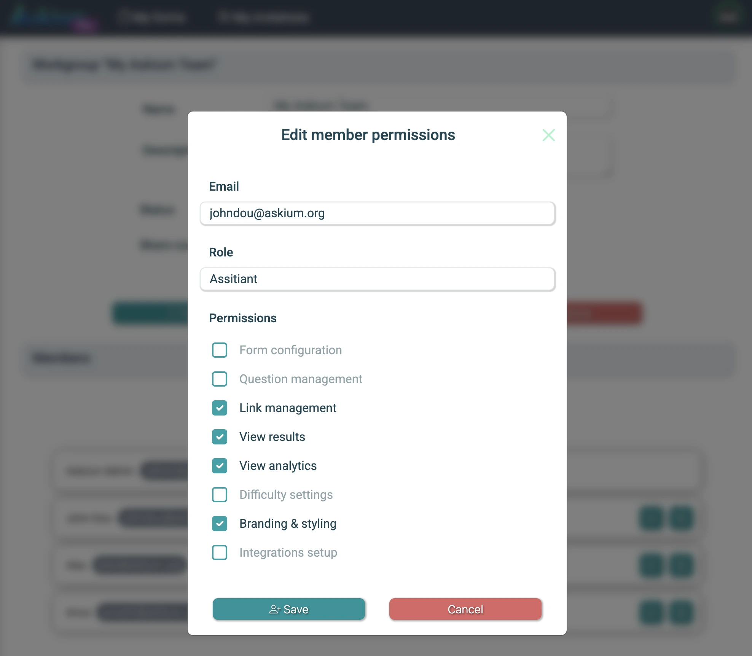This screenshot has height=656, width=752.
Task: Click the Link management label
Action: (288, 408)
